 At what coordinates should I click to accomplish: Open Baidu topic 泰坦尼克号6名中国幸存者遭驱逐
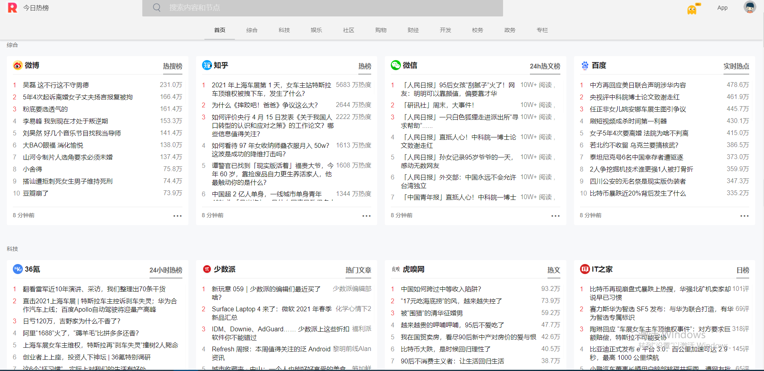coord(637,157)
